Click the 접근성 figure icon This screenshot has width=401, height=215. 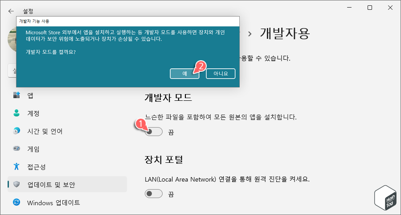click(16, 166)
